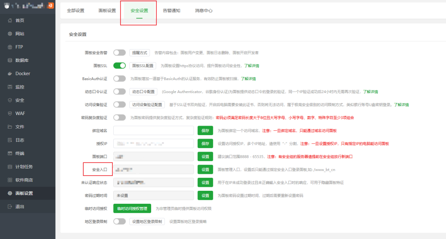446x239 pixels.
Task: Switch to the 面板设置 tab
Action: pyautogui.click(x=107, y=11)
